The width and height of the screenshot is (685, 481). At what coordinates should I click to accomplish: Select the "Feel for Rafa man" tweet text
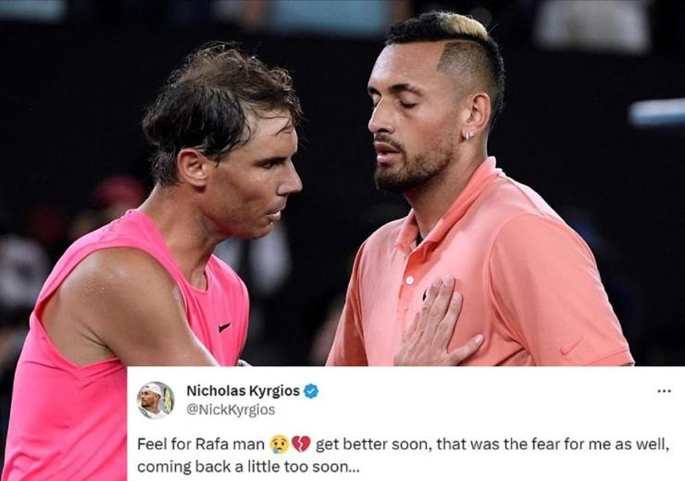tap(201, 444)
